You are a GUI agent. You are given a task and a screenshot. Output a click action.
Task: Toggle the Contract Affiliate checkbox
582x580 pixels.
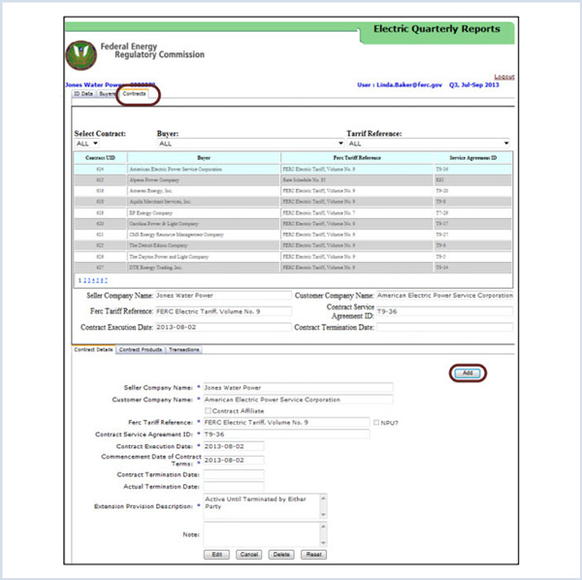coord(200,410)
